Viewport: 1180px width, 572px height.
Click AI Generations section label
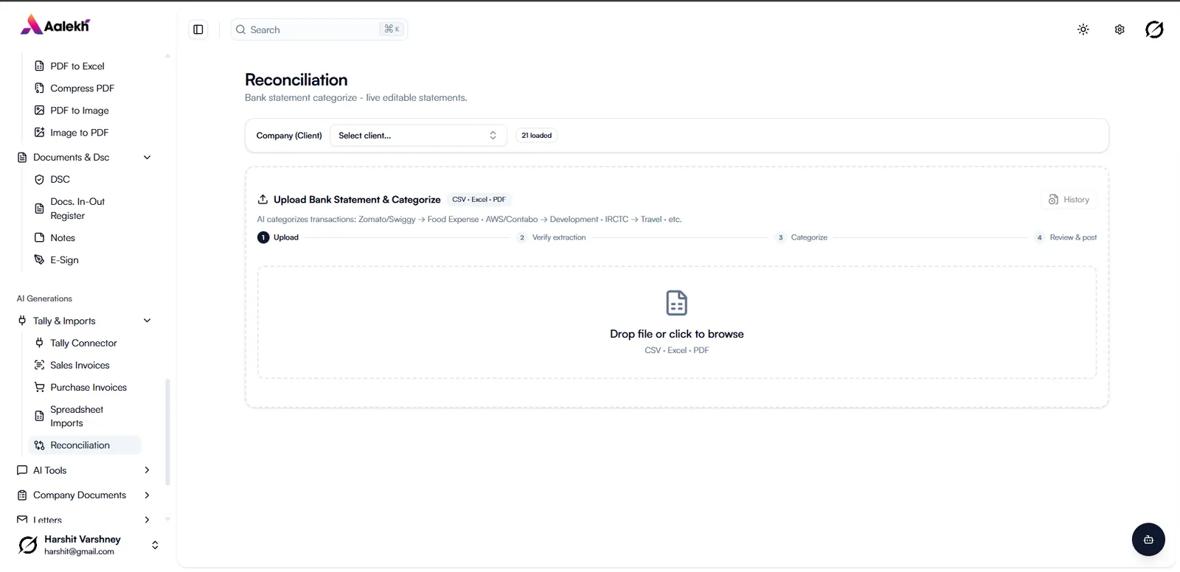point(44,299)
